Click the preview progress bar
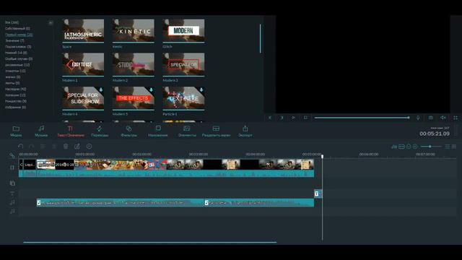The height and width of the screenshot is (260, 462). click(x=362, y=118)
